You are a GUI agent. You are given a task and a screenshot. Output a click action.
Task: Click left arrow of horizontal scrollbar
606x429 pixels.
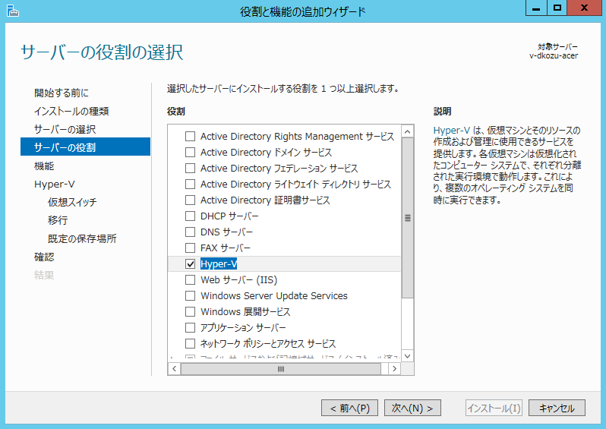175,369
